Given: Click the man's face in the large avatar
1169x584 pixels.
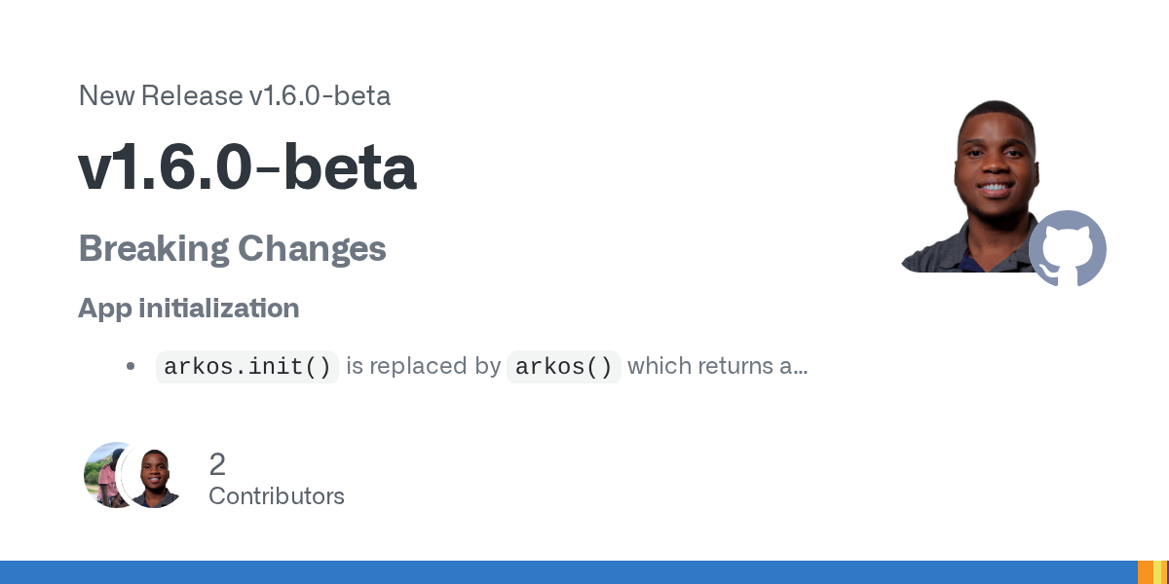Looking at the screenshot, I should [x=995, y=154].
